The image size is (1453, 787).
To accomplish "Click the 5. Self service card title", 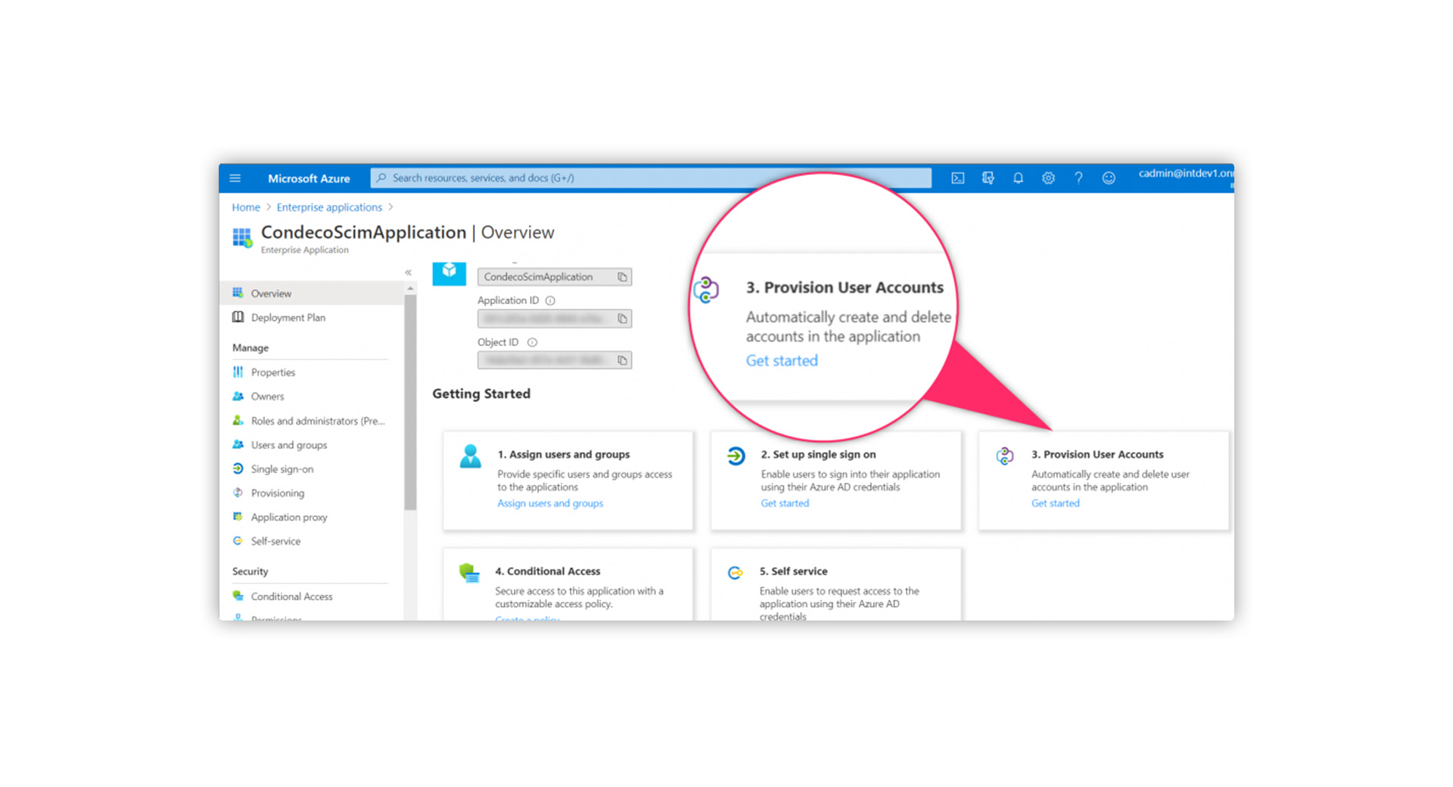I will 793,571.
